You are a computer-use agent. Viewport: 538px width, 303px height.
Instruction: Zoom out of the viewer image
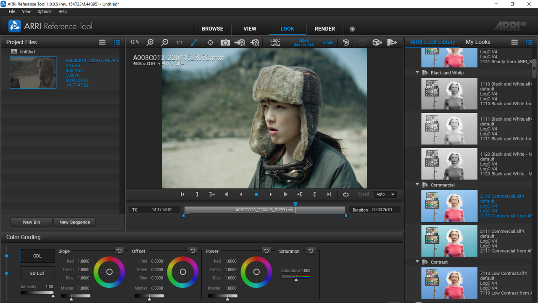click(165, 42)
